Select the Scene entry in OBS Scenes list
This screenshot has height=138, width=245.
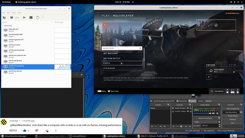(x=160, y=108)
